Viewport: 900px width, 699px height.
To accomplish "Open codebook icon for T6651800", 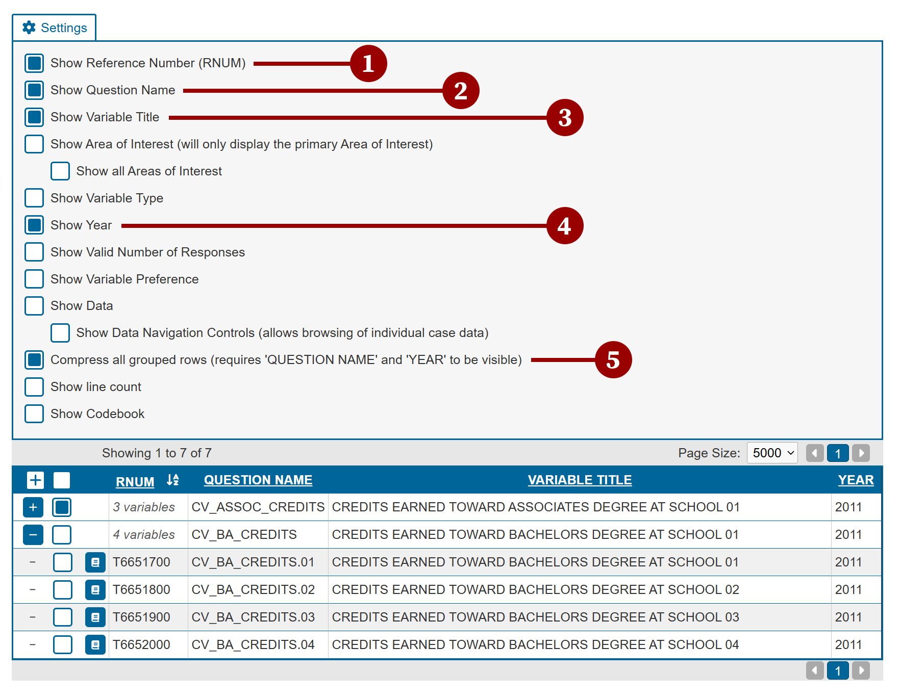I will pyautogui.click(x=95, y=590).
